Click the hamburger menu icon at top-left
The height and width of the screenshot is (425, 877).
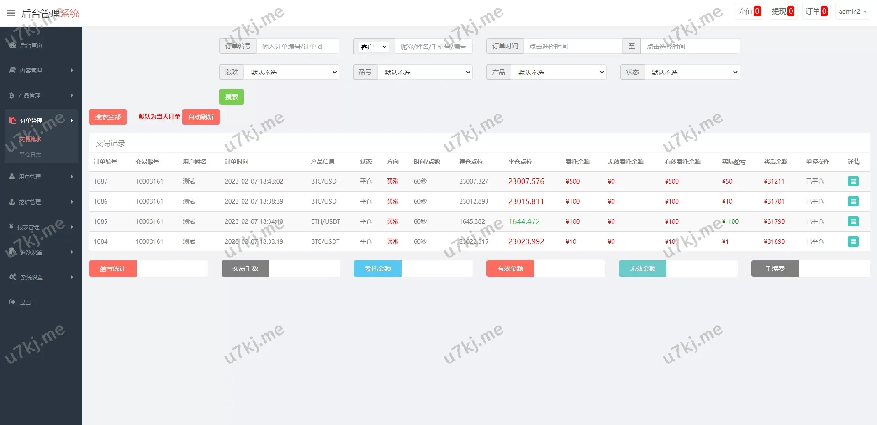pos(11,13)
